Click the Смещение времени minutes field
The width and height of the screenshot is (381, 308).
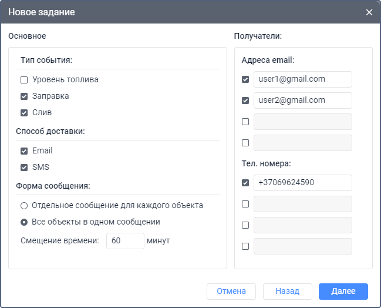coord(125,241)
